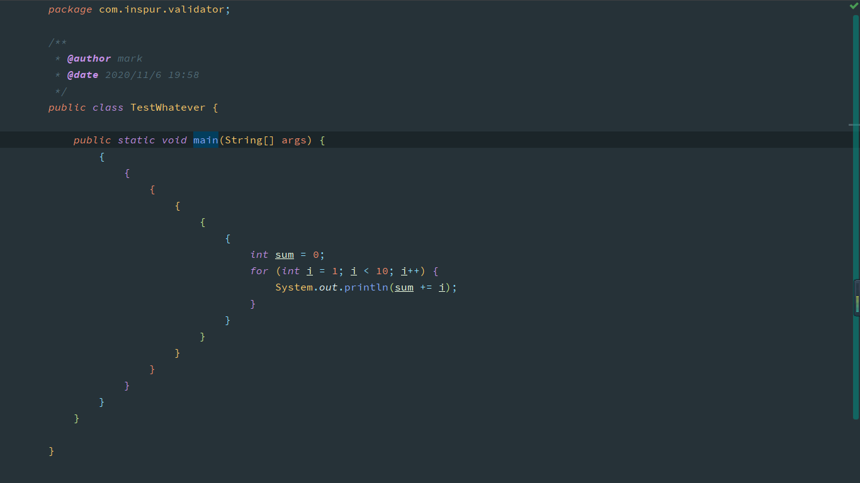Click the "@author" Javadoc tag
The image size is (860, 483).
pyautogui.click(x=89, y=58)
